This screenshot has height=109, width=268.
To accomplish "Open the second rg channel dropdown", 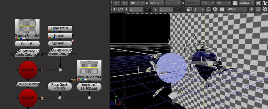I will [125, 3].
